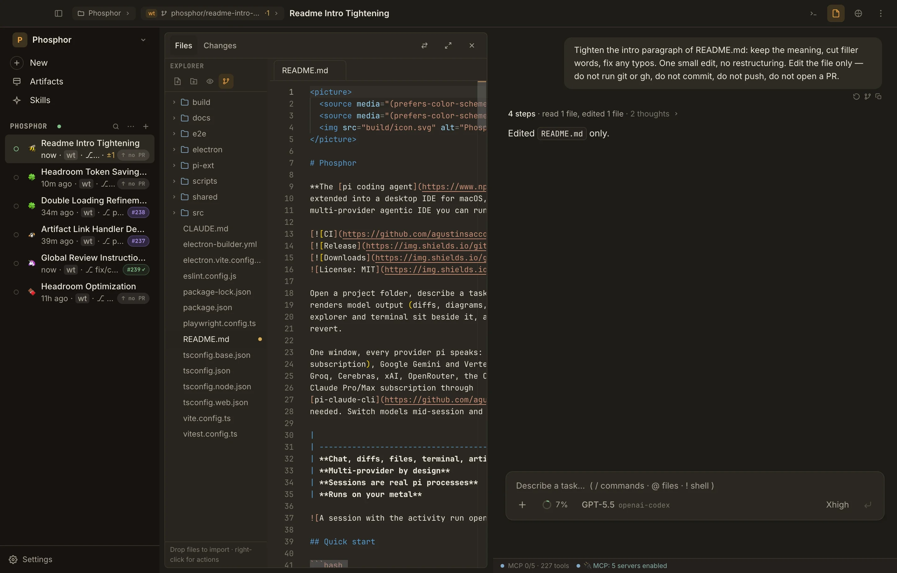This screenshot has width=897, height=573.
Task: Open the phosphor/readme-intro branch breadcrumb
Action: [x=212, y=13]
